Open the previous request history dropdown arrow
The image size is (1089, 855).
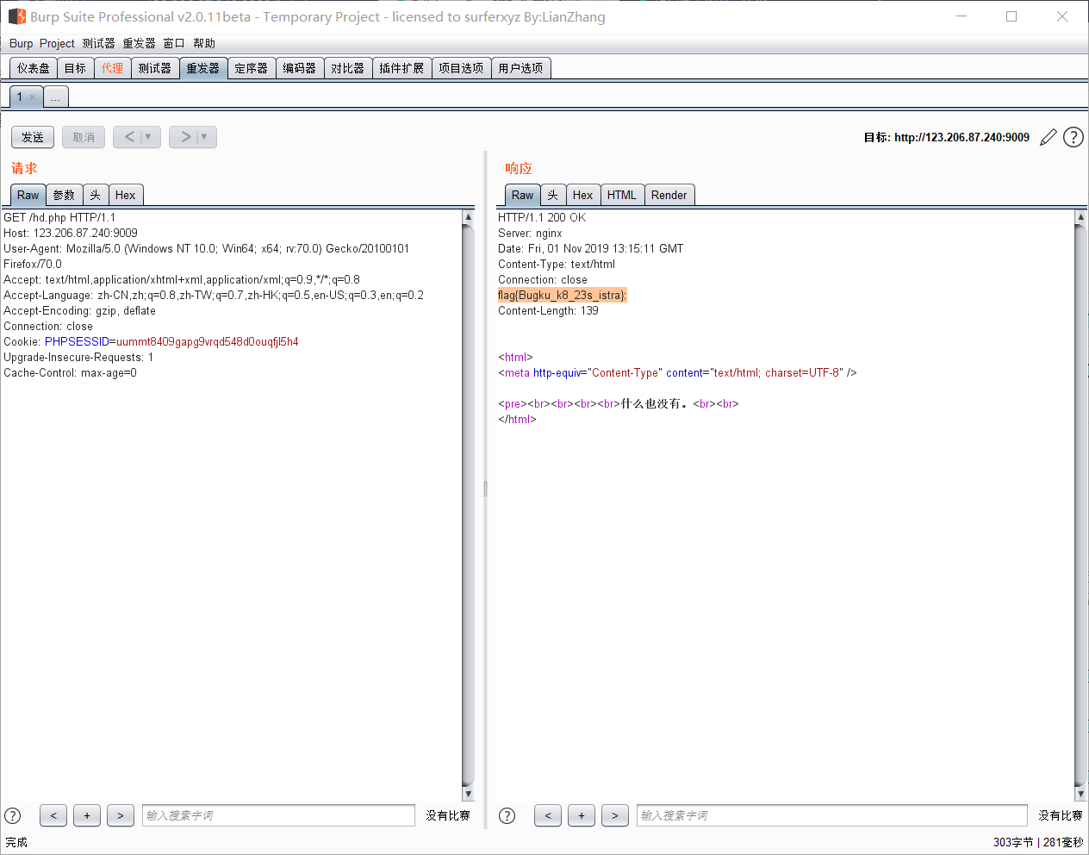pyautogui.click(x=149, y=137)
